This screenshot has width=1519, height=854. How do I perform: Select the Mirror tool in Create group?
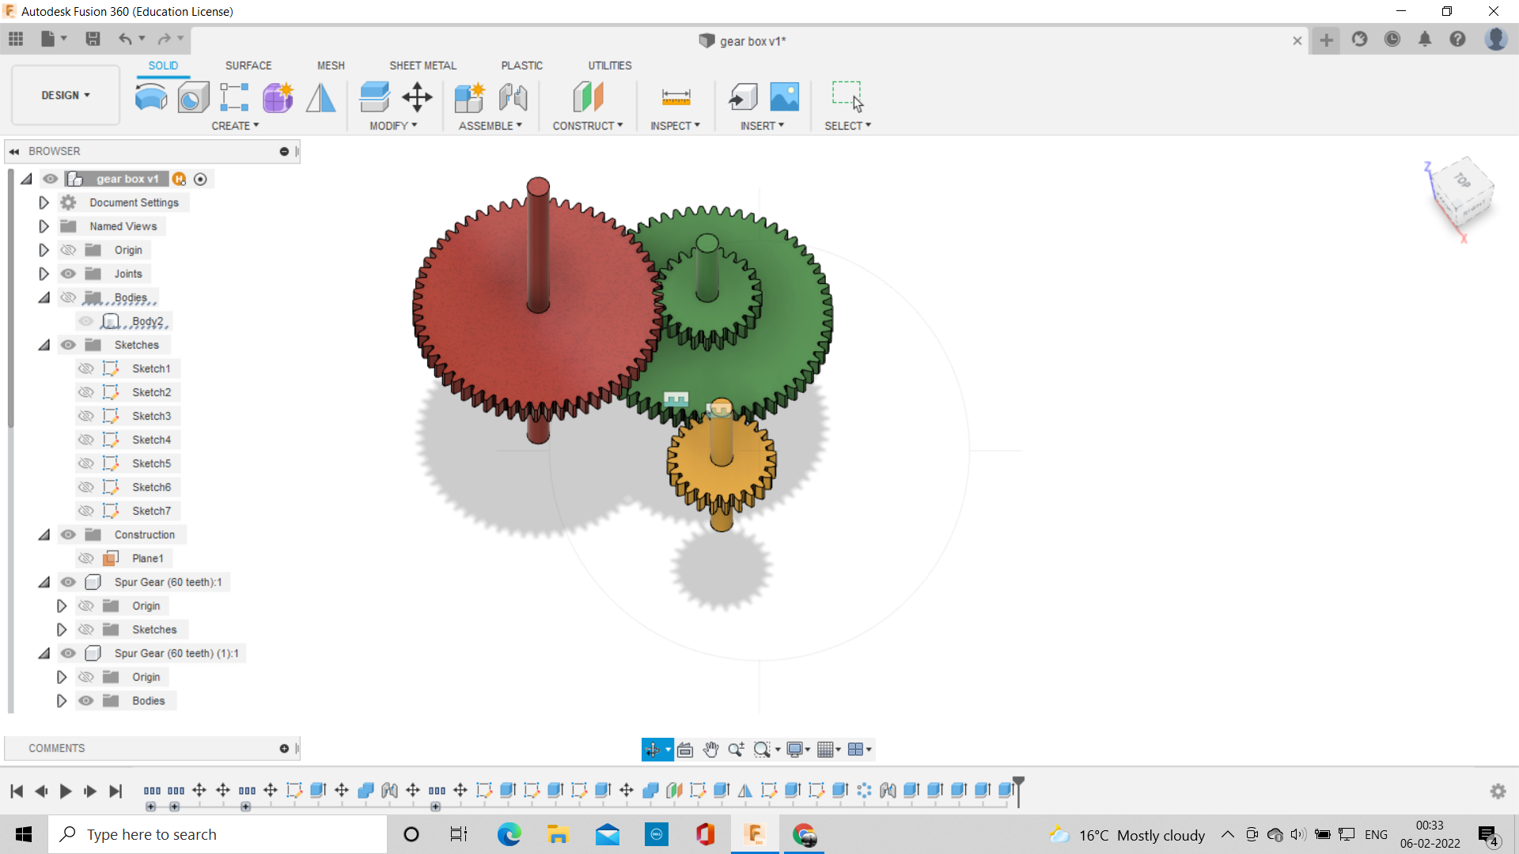tap(320, 97)
